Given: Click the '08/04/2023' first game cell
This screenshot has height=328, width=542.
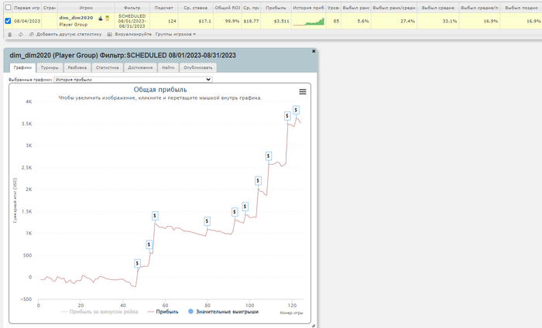Looking at the screenshot, I should (27, 21).
